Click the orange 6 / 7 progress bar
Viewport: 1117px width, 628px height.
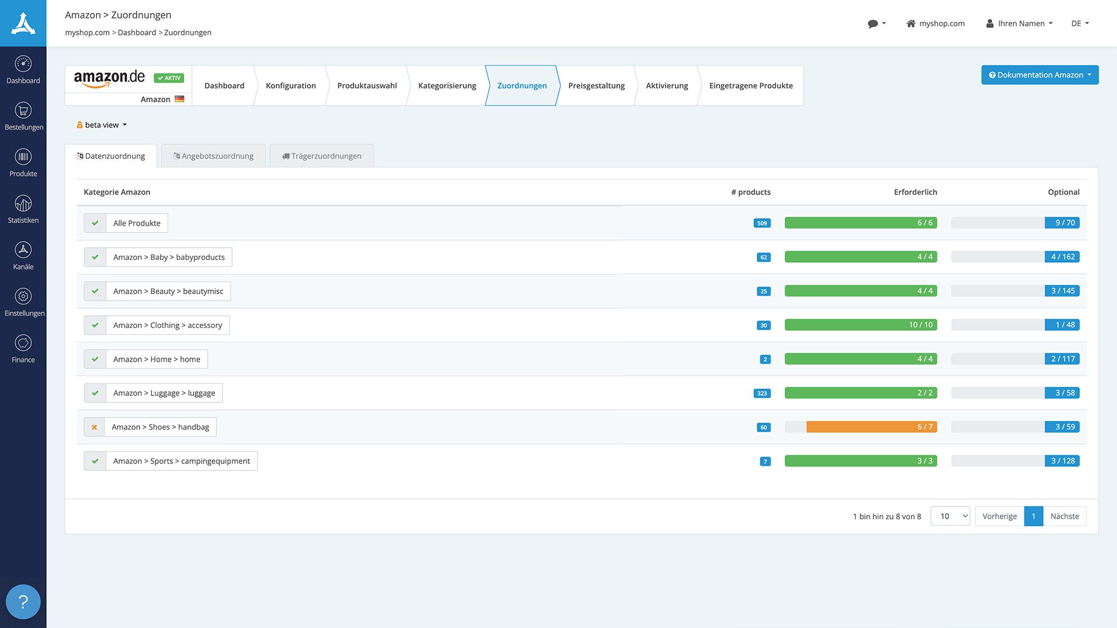(871, 427)
